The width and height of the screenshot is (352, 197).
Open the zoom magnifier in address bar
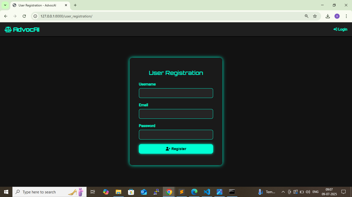click(307, 16)
